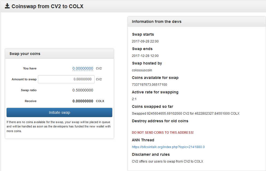
Task: Click the Receive amount 0.00000000 in bold
Action: (83, 101)
